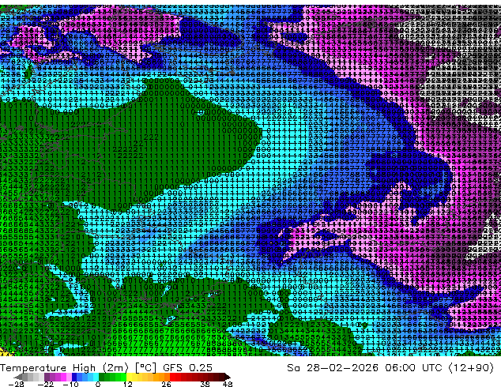This screenshot has width=501, height=387.
Task: Click the '48' legend scale label
Action: point(228,384)
